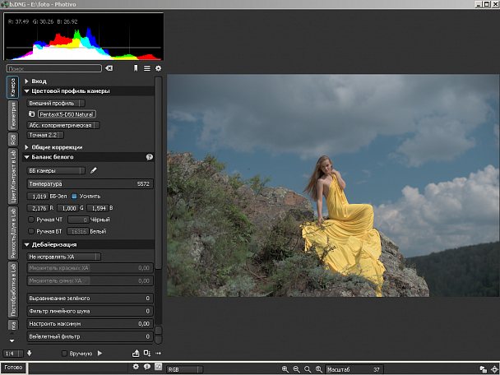Viewport: 500px width, 375px height.
Task: Click the batch/send-to icon next to export
Action: [x=147, y=353]
